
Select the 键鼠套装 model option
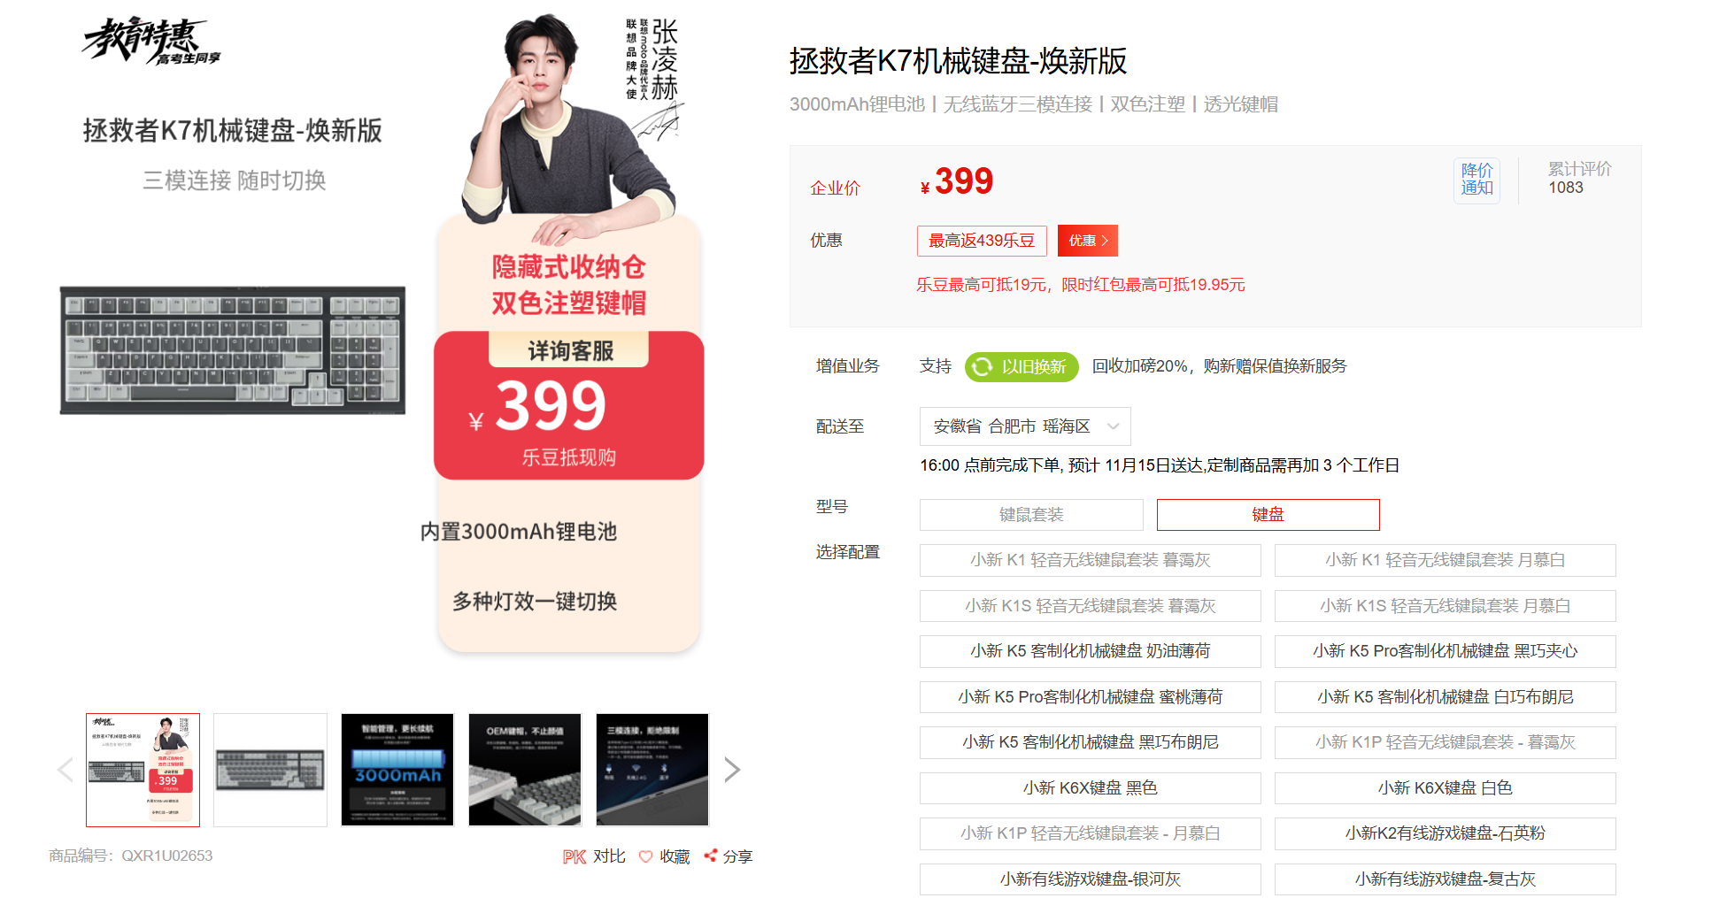(x=1031, y=515)
